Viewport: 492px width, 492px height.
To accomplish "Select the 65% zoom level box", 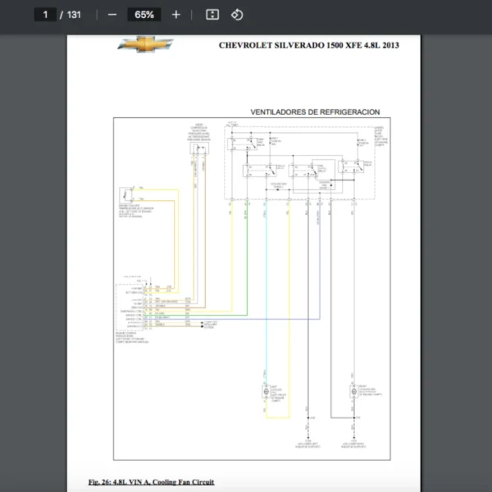I will click(x=144, y=15).
